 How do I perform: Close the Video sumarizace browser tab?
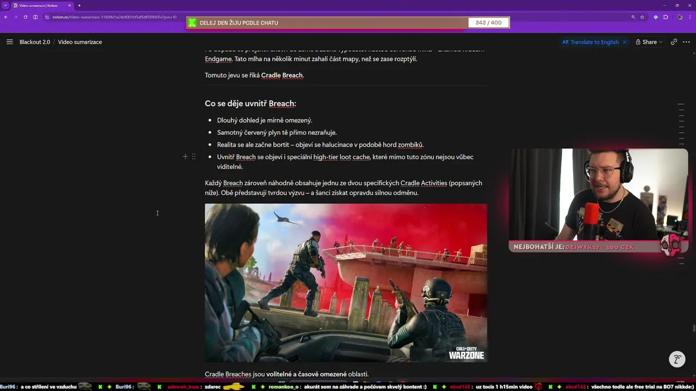69,5
